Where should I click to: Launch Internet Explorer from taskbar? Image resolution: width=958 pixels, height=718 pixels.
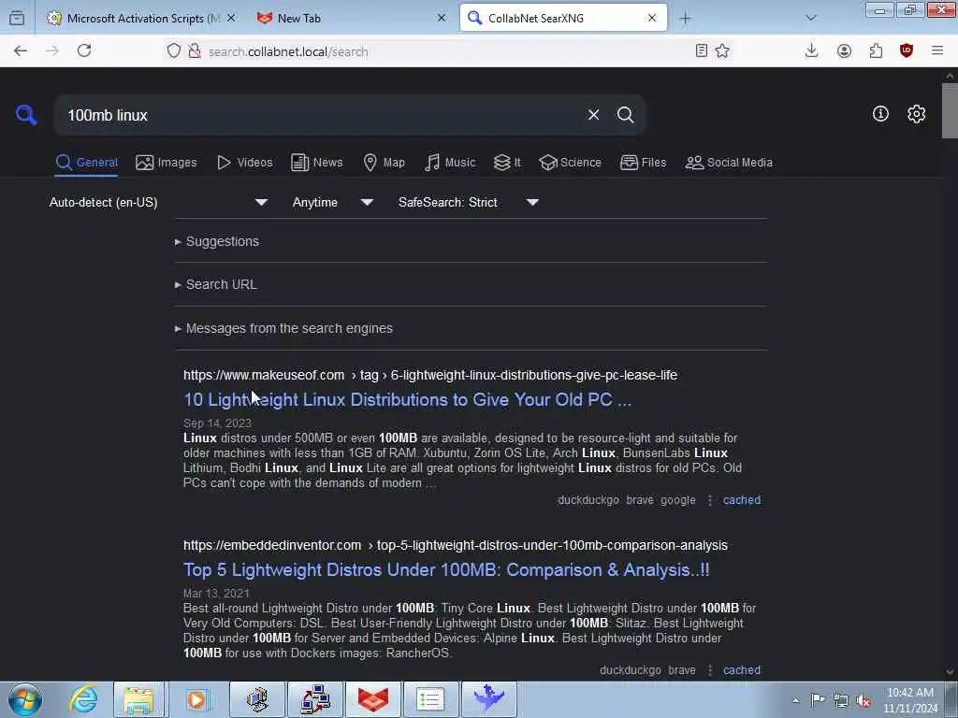point(83,699)
